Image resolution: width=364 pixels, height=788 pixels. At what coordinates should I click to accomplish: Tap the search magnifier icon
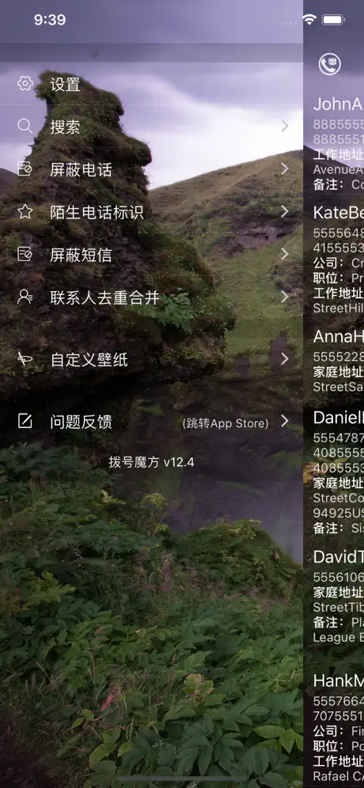click(x=25, y=126)
